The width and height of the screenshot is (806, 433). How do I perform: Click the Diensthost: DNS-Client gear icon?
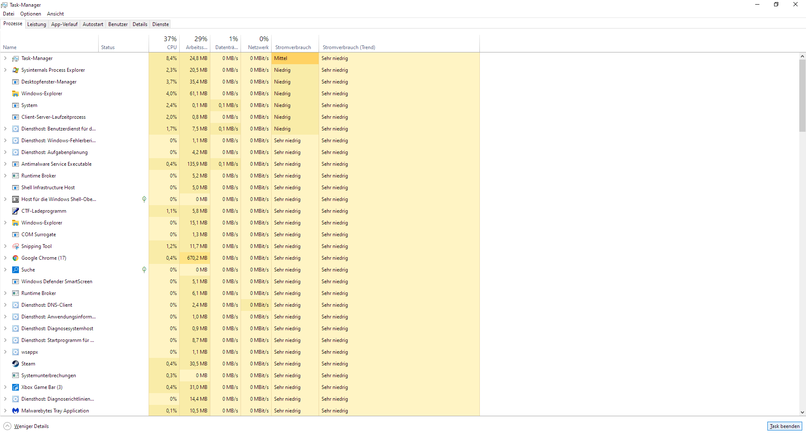(x=16, y=305)
